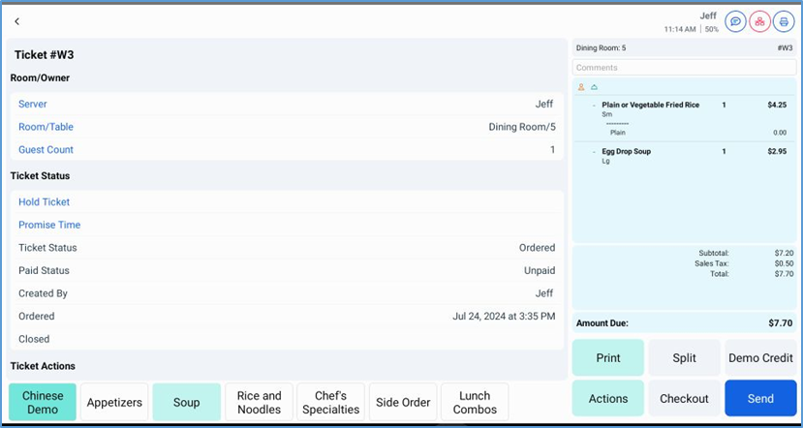Viewport: 803px width, 428px height.
Task: Click the printer icon in header
Action: tap(783, 21)
